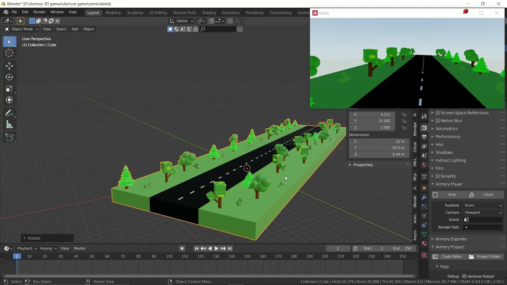
Task: Open the Tool properties tab with wrench-screwdriver icon
Action: click(x=424, y=116)
